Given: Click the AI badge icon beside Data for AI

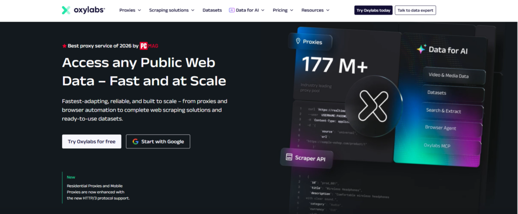Looking at the screenshot, I should (x=232, y=10).
